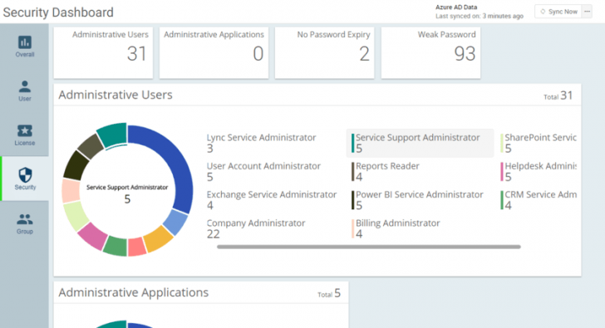Click the horizontal scrollbar under the legend
The width and height of the screenshot is (605, 328).
(x=368, y=247)
